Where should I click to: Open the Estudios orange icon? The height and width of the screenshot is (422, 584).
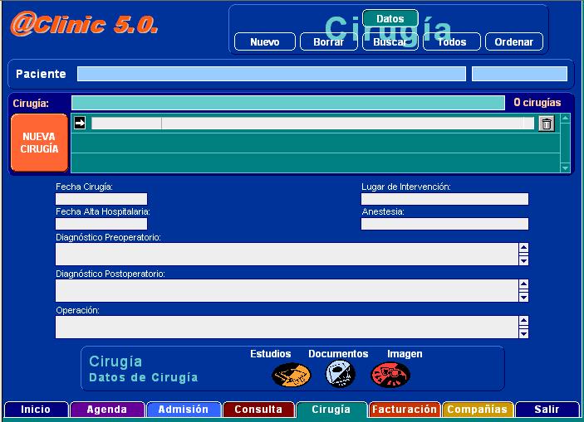292,375
